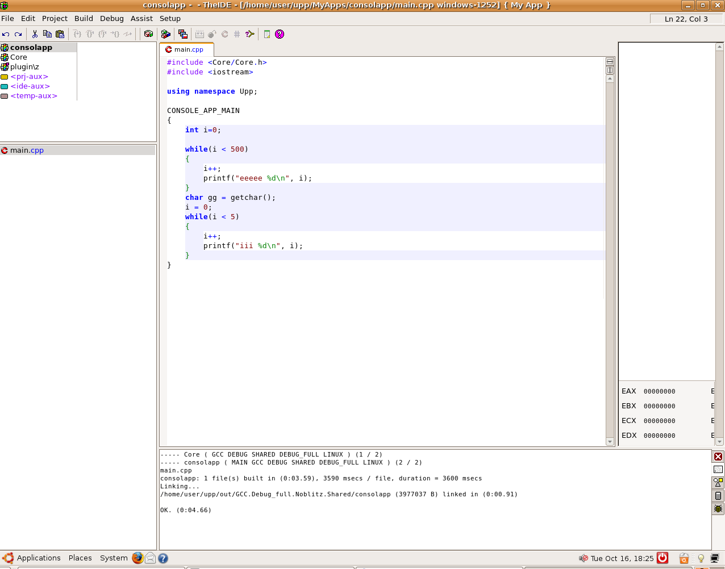Click the magenta help question mark icon

[280, 34]
